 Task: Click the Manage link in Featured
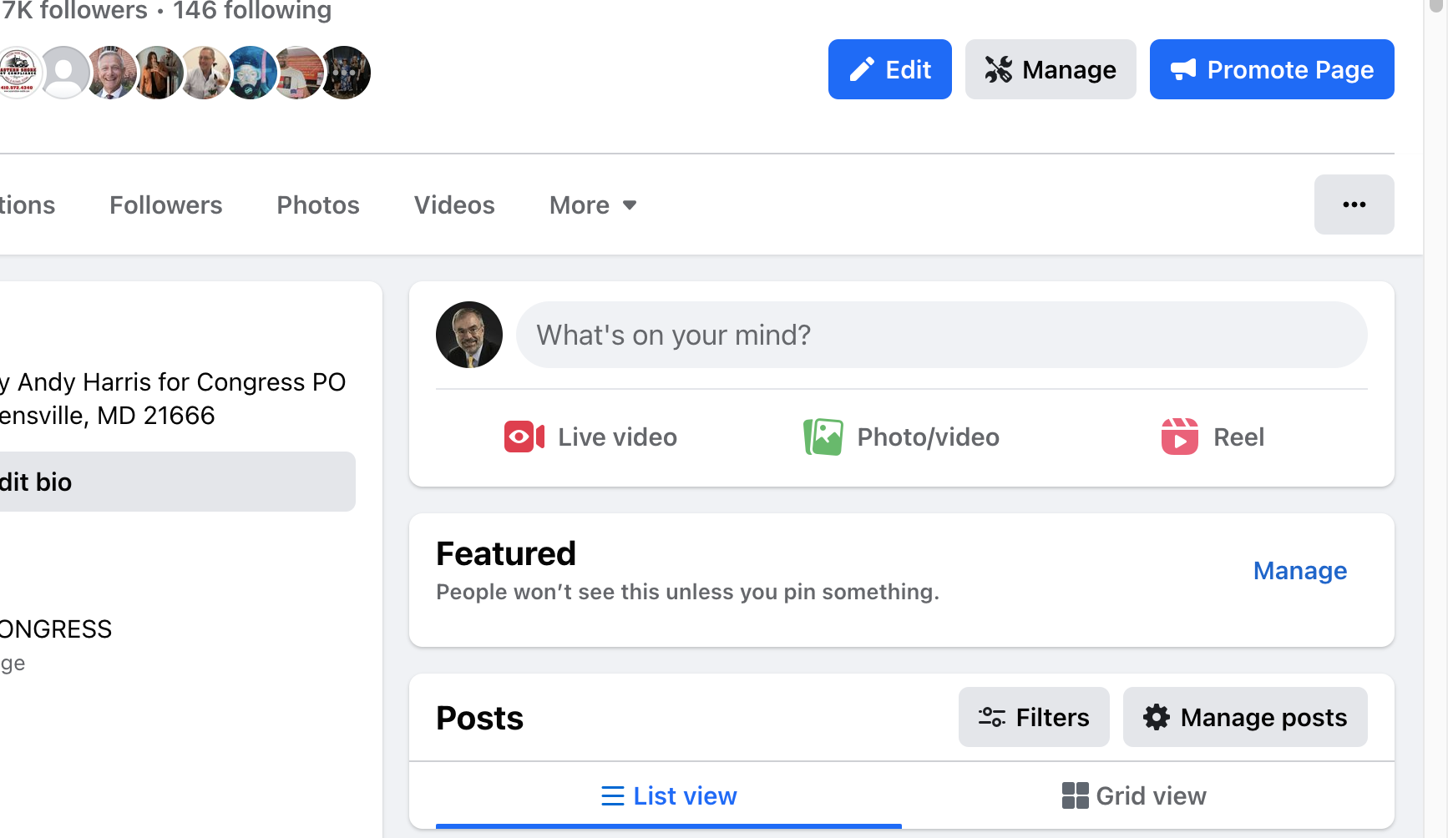click(x=1300, y=571)
